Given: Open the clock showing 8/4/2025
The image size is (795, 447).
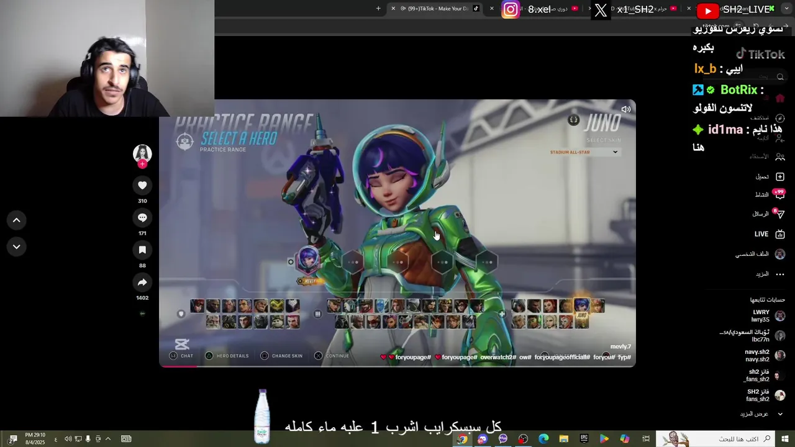Looking at the screenshot, I should (35, 439).
